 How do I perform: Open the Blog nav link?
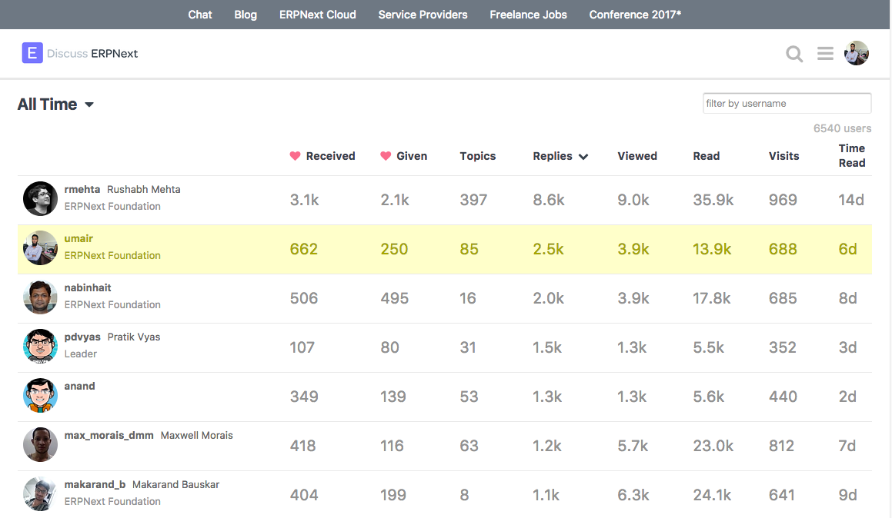[x=246, y=15]
